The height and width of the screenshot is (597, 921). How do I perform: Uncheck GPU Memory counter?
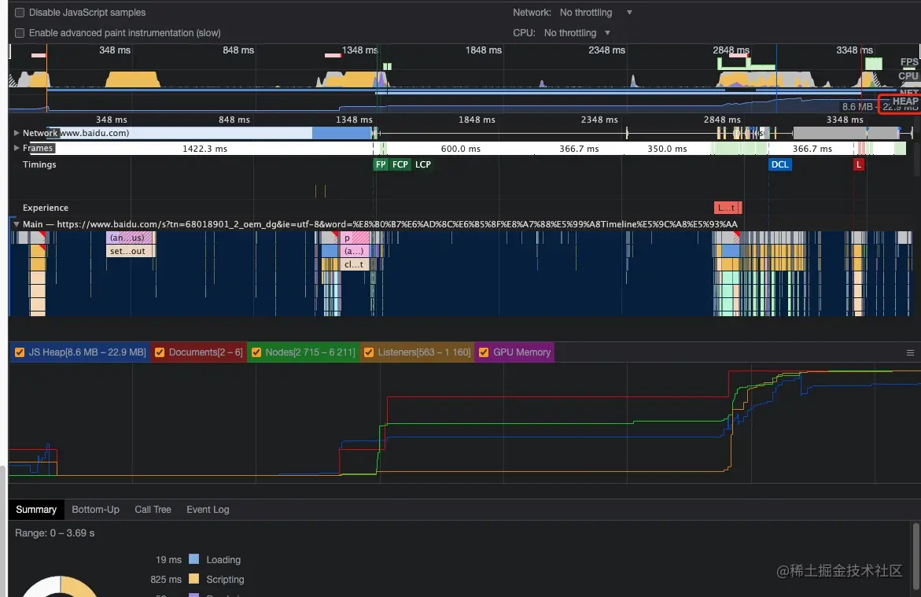(x=484, y=352)
